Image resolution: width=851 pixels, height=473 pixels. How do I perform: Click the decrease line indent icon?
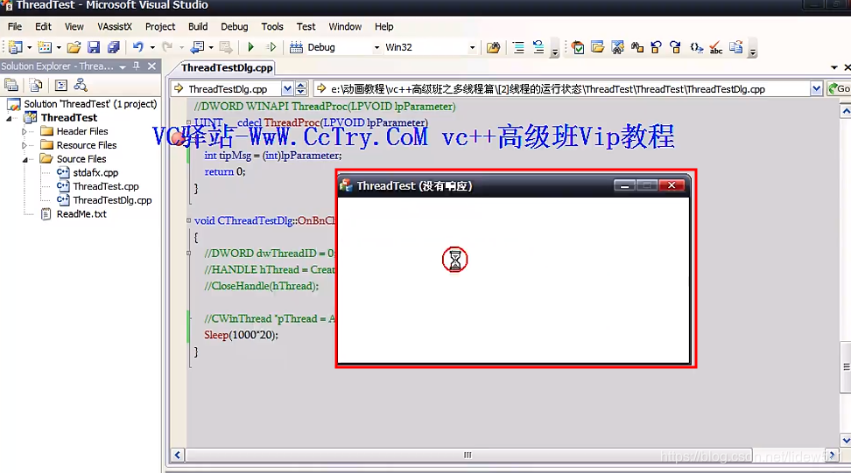click(518, 47)
